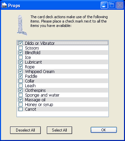
Task: Uncheck the Rope item
Action: click(x=21, y=67)
